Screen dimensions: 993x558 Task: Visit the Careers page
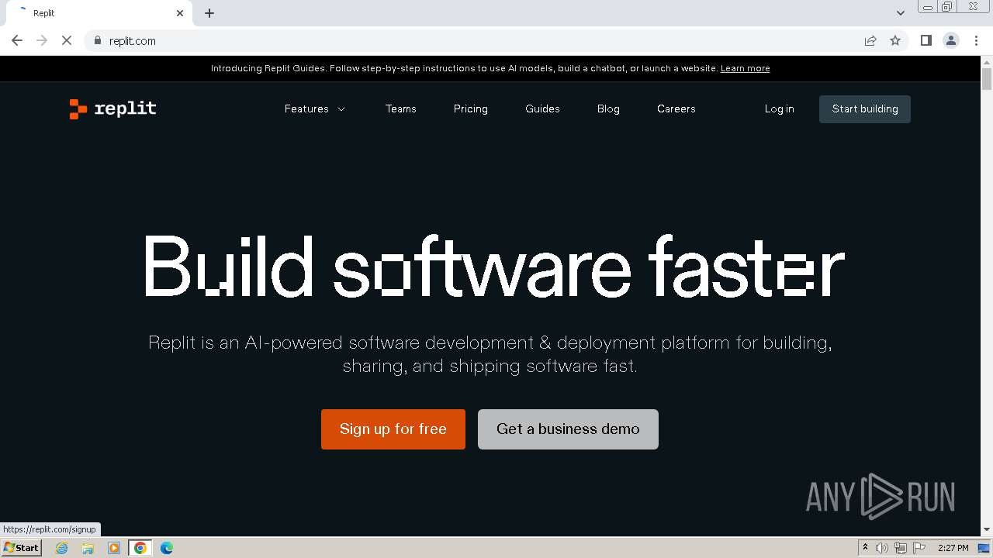tap(676, 109)
